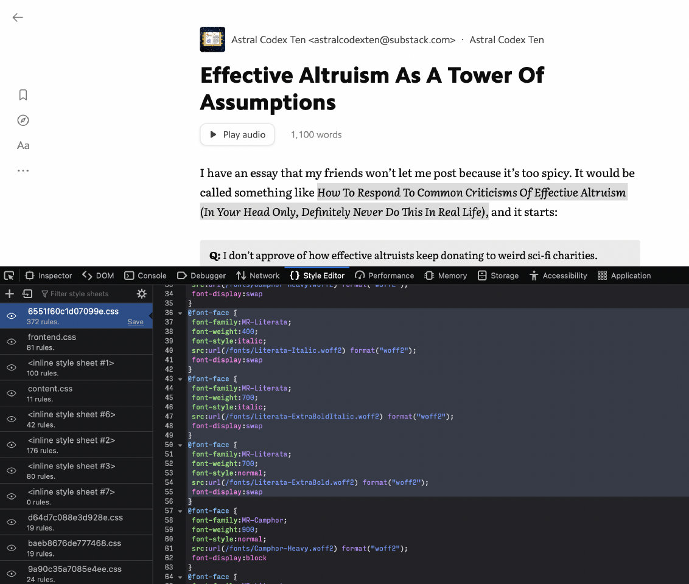Toggle visibility of content.css style sheet
The width and height of the screenshot is (689, 584).
pos(11,394)
